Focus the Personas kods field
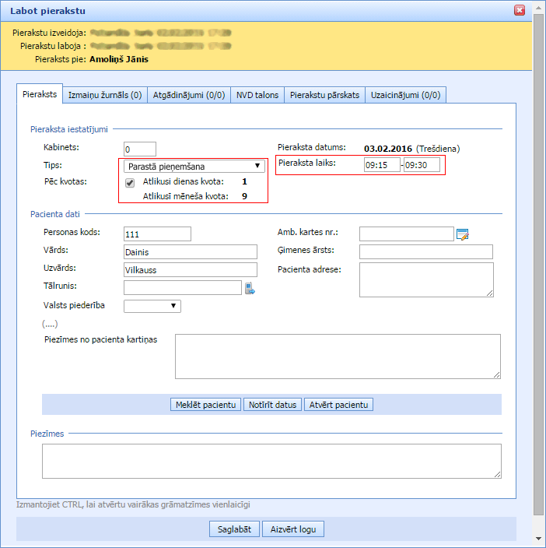 (x=157, y=234)
